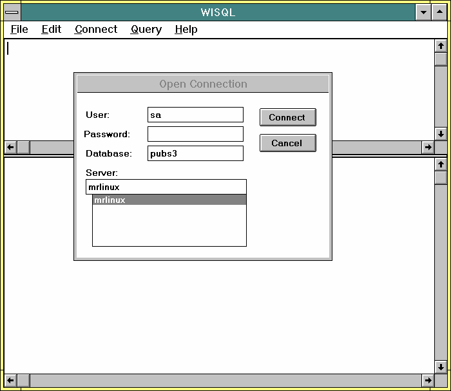Open the Edit menu
This screenshot has height=391, width=451.
tap(51, 30)
